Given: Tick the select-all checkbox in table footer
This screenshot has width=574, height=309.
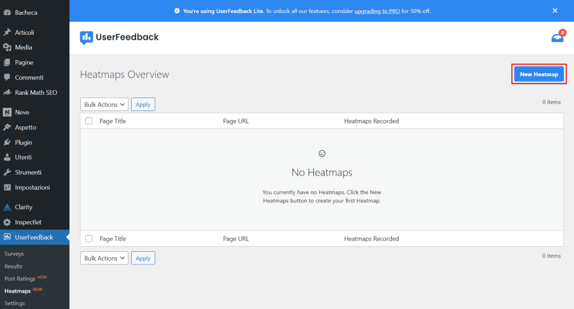Looking at the screenshot, I should coord(89,238).
